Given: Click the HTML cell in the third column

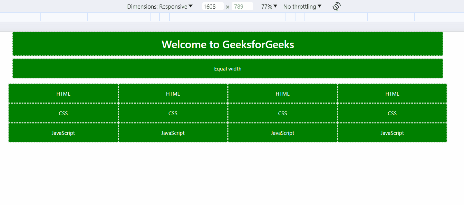Looking at the screenshot, I should click(x=282, y=94).
